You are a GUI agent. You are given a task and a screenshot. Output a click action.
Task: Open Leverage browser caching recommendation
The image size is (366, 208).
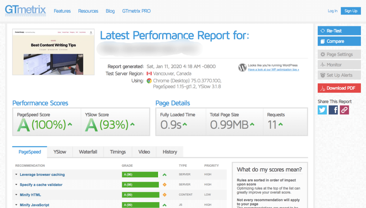coord(42,174)
